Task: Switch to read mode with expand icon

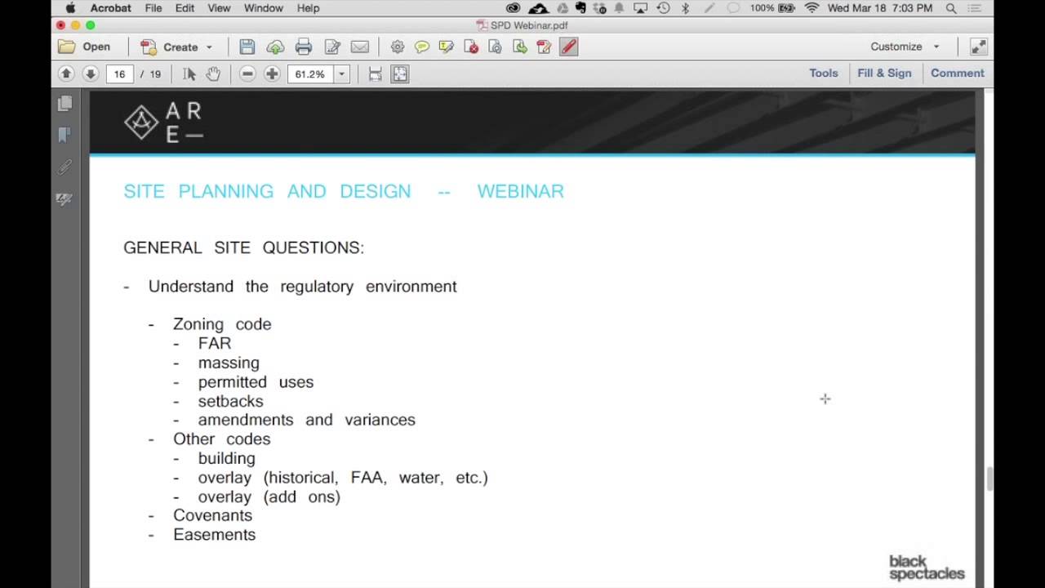Action: pos(978,47)
